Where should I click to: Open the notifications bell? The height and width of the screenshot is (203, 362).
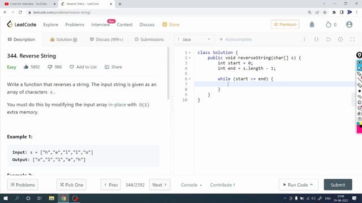coord(312,24)
